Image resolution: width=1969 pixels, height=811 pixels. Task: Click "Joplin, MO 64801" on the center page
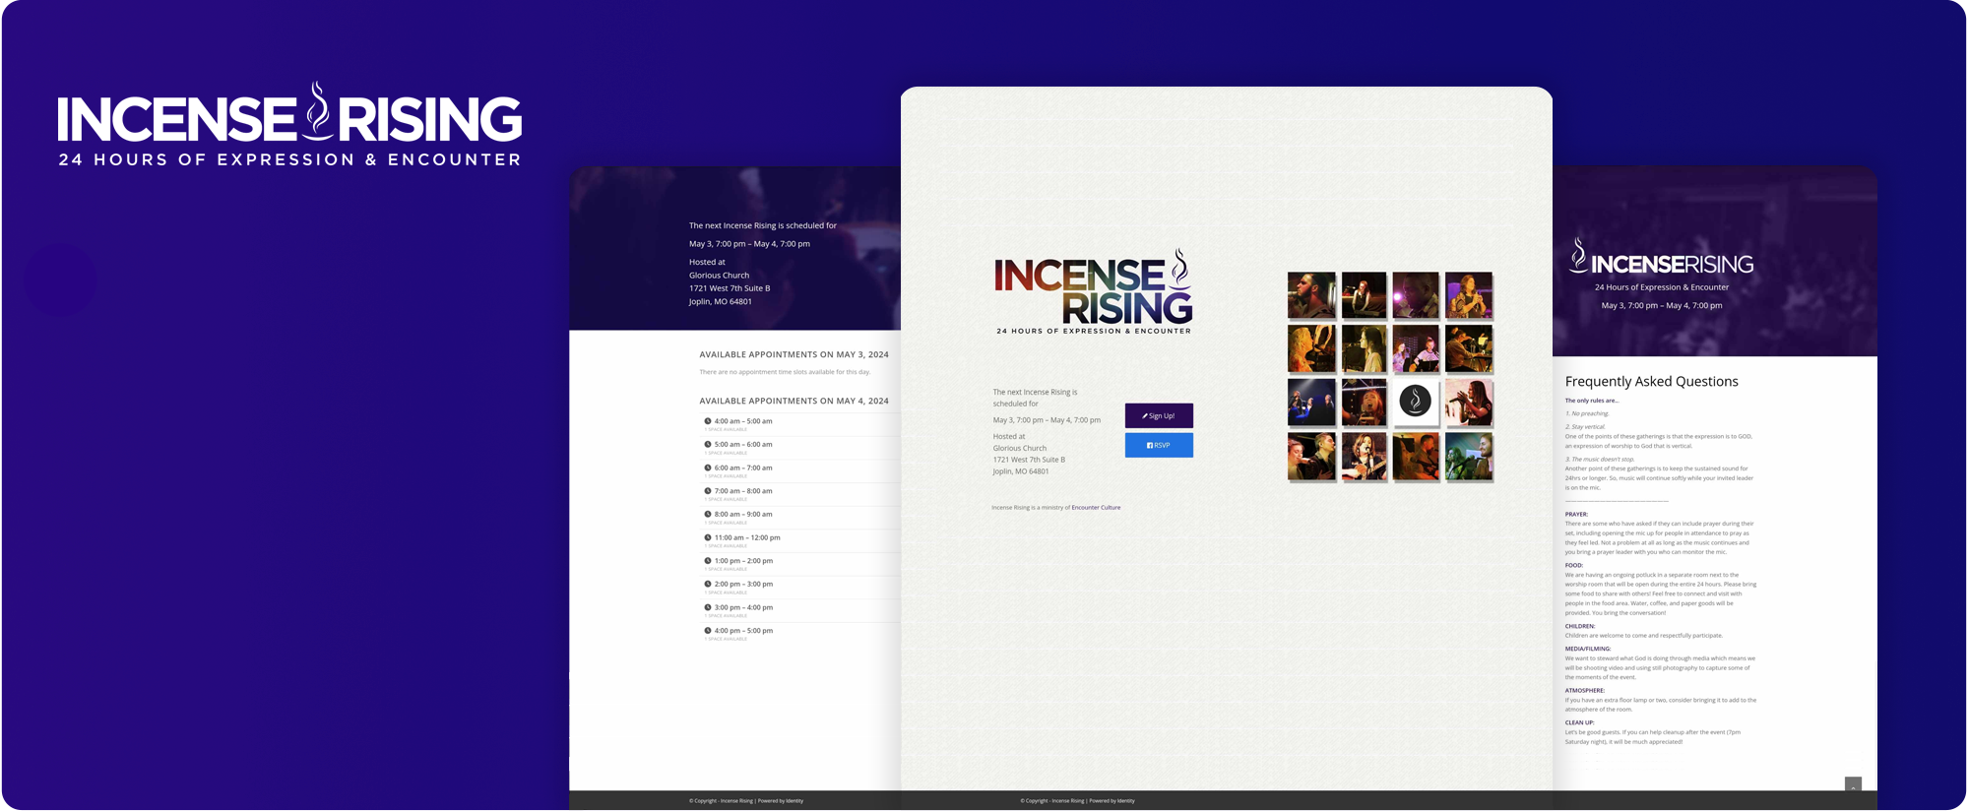point(1020,471)
